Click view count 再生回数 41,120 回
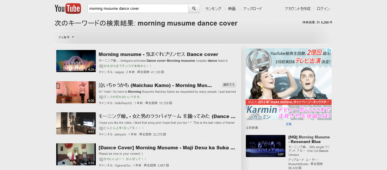The height and width of the screenshot is (170, 387). 151,72
